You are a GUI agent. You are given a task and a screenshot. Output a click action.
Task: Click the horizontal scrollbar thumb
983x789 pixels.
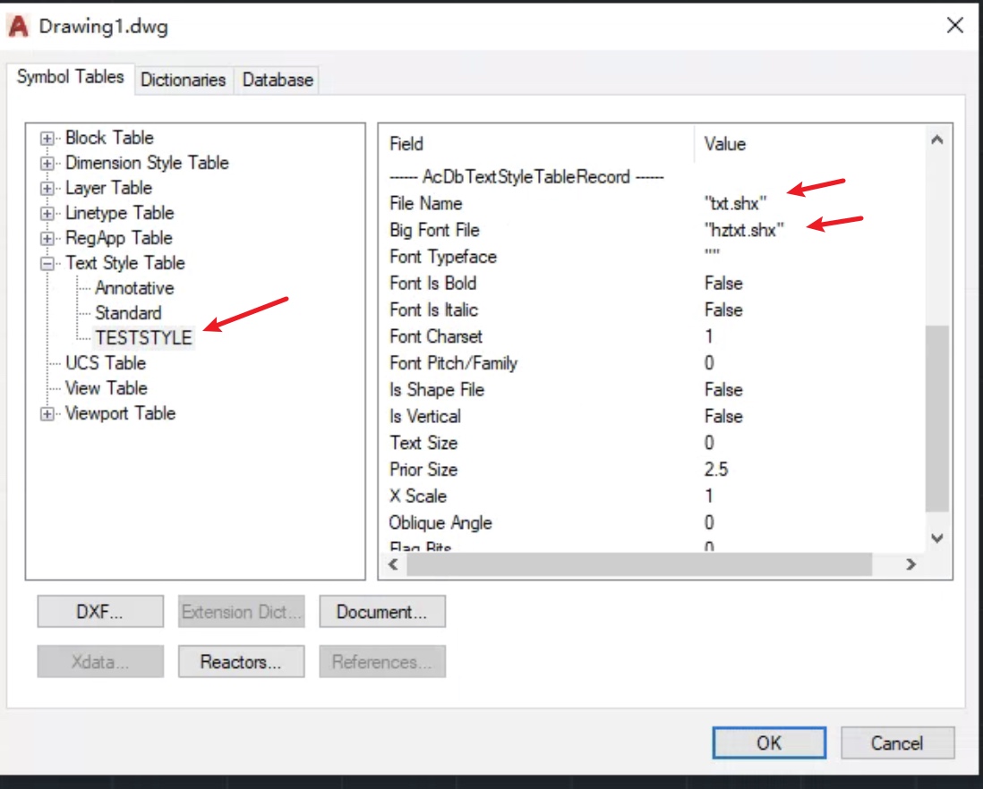639,564
